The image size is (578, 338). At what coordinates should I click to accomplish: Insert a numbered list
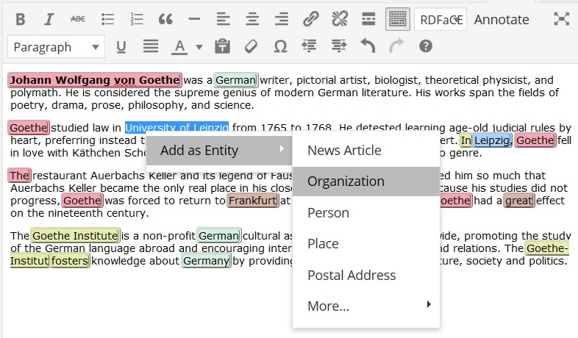click(x=136, y=19)
